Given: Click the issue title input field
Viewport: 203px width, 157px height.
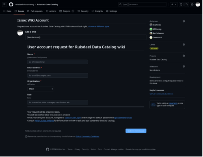Looking at the screenshot, I should click(86, 37).
